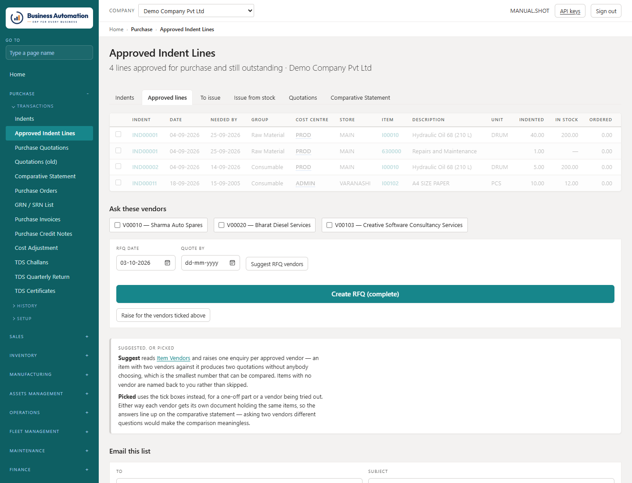Switch to the Comparative Statement tab
Viewport: 632px width, 483px height.
360,98
